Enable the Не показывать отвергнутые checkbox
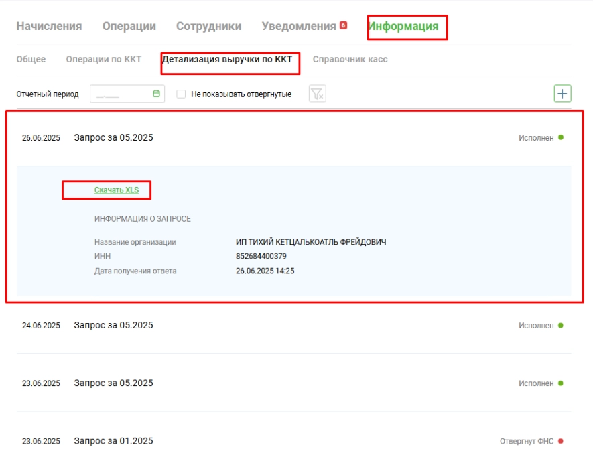Image resolution: width=593 pixels, height=457 pixels. (x=181, y=94)
